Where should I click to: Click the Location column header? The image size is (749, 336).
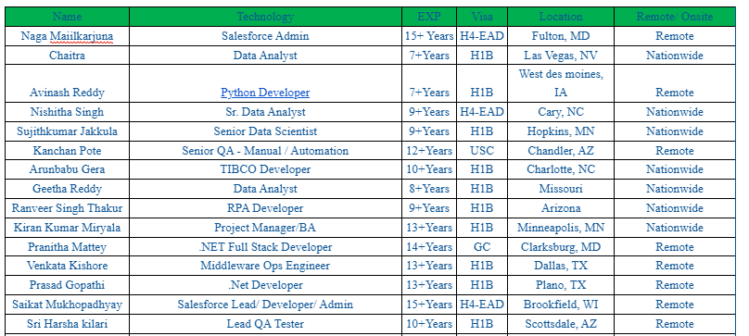pos(561,17)
